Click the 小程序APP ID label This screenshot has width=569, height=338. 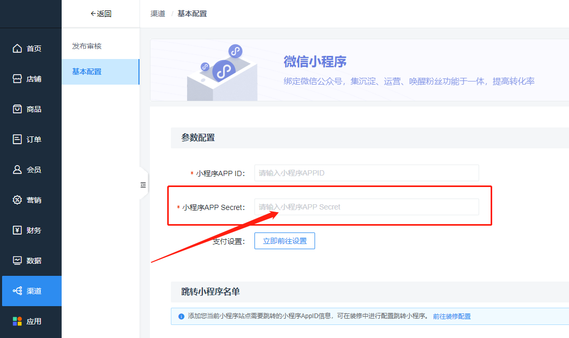pyautogui.click(x=220, y=173)
